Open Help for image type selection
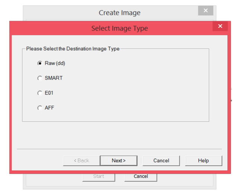 click(x=203, y=160)
